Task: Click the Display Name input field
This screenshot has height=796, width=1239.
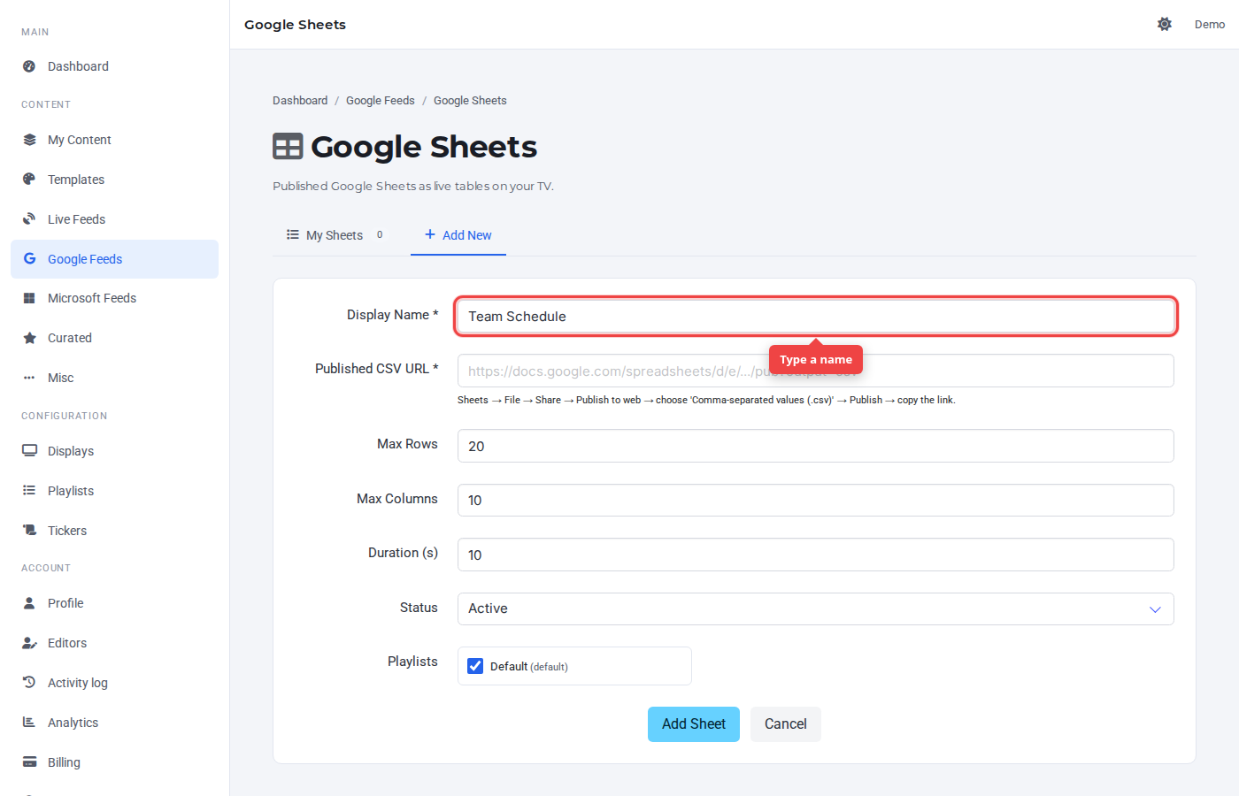Action: 815,317
